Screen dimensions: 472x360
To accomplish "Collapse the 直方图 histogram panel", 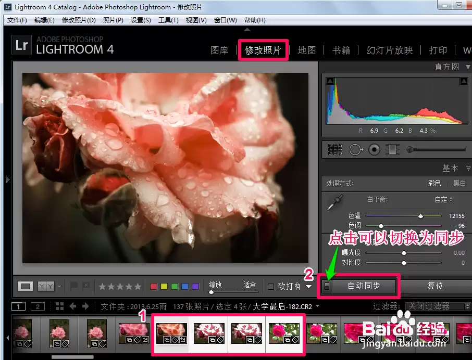I will pos(468,67).
